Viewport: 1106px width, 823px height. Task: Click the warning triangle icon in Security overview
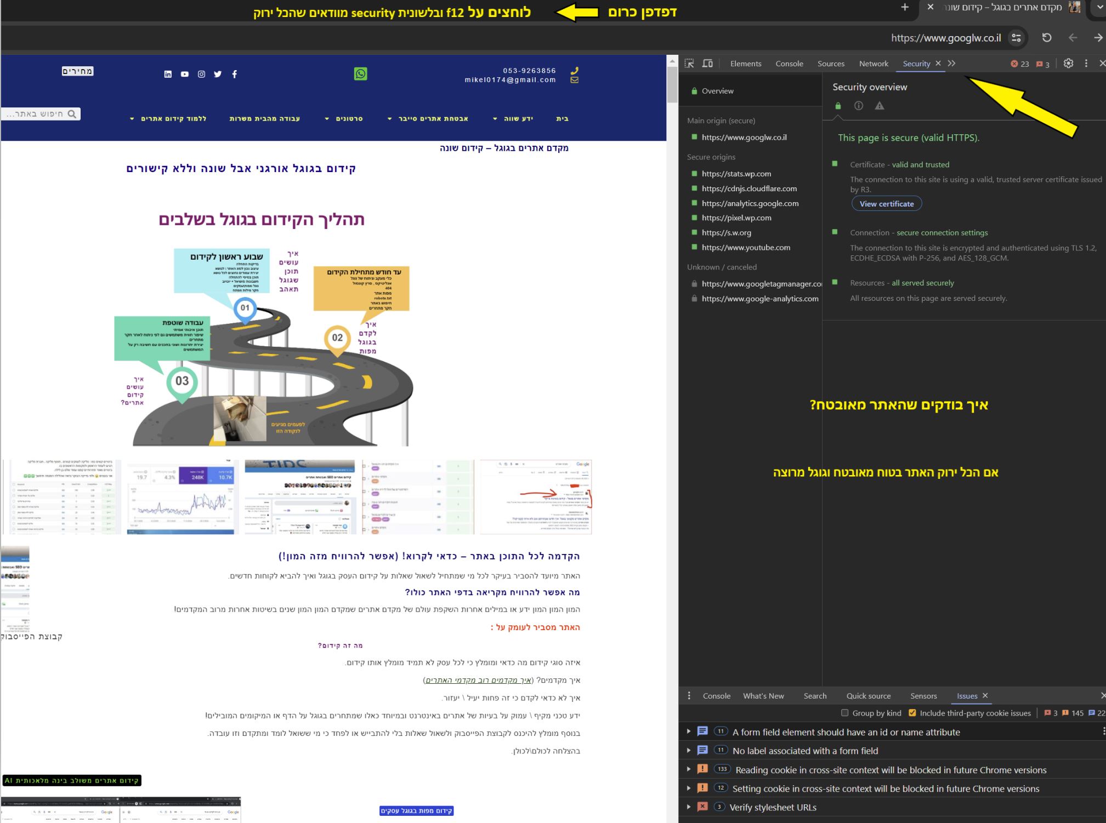(880, 106)
